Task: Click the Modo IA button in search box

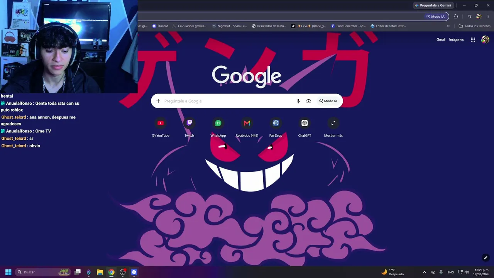Action: pos(328,101)
